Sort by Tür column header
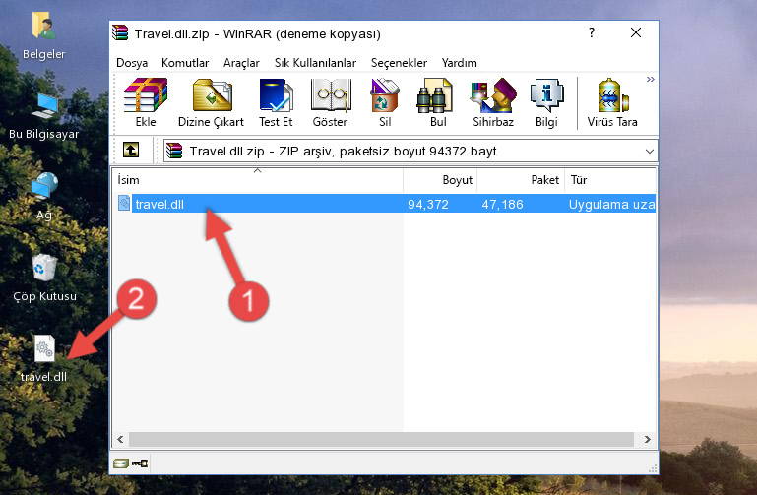 coord(610,180)
